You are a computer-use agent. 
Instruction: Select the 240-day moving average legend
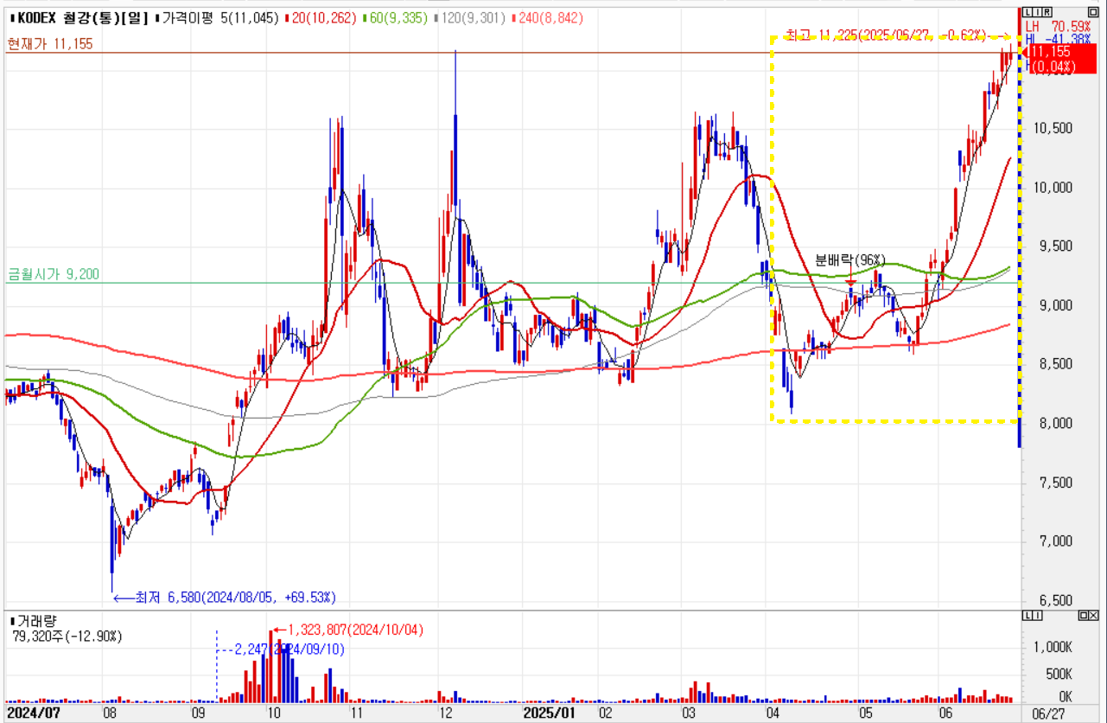(x=548, y=17)
